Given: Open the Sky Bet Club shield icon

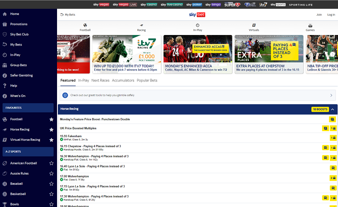Looking at the screenshot, I should (5, 35).
